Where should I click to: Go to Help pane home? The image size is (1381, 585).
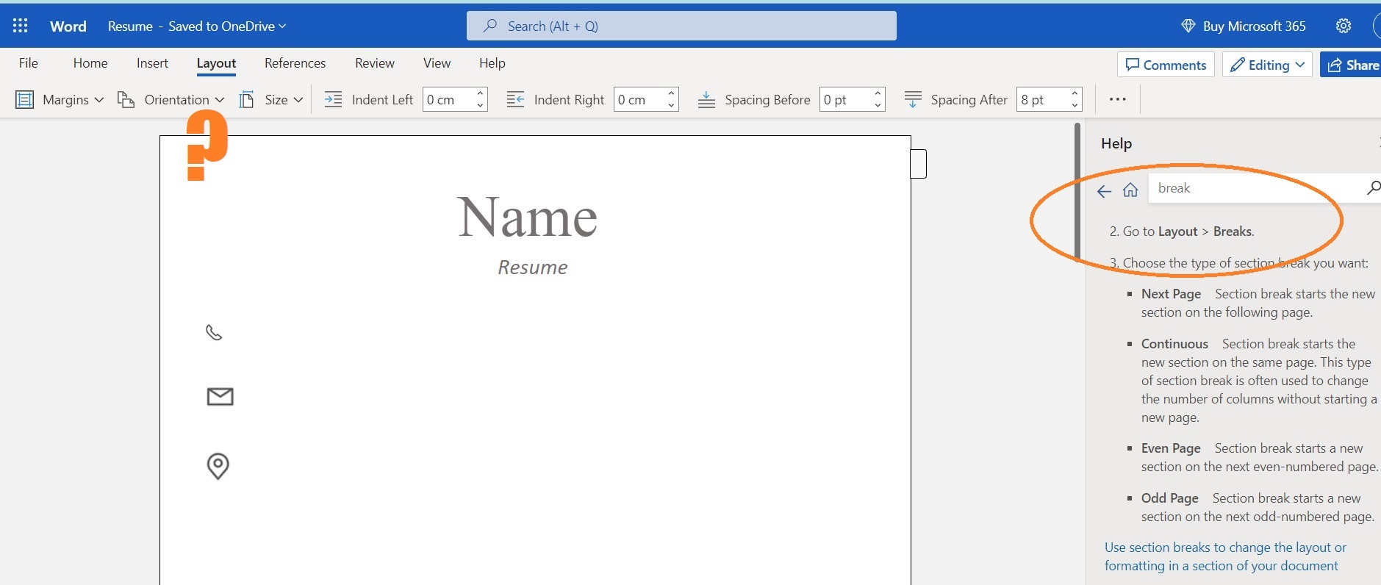tap(1130, 190)
